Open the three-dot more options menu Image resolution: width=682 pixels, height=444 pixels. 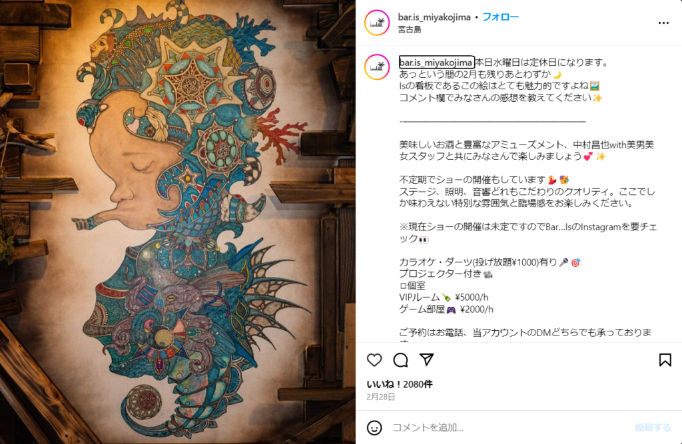click(x=663, y=23)
